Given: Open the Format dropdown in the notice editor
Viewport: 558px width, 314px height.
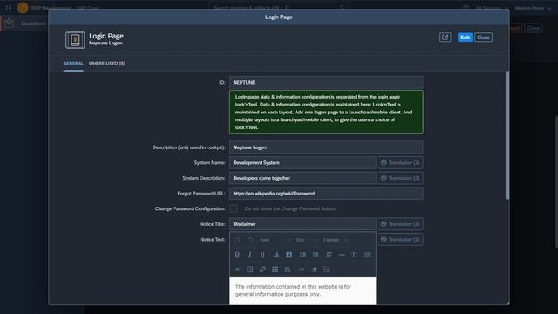Looking at the screenshot, I should point(335,240).
